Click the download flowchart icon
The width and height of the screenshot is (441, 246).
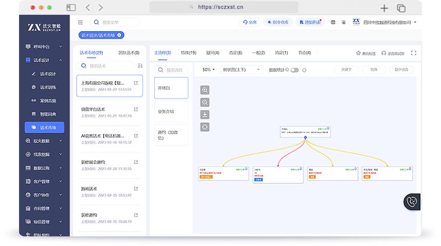point(205,114)
